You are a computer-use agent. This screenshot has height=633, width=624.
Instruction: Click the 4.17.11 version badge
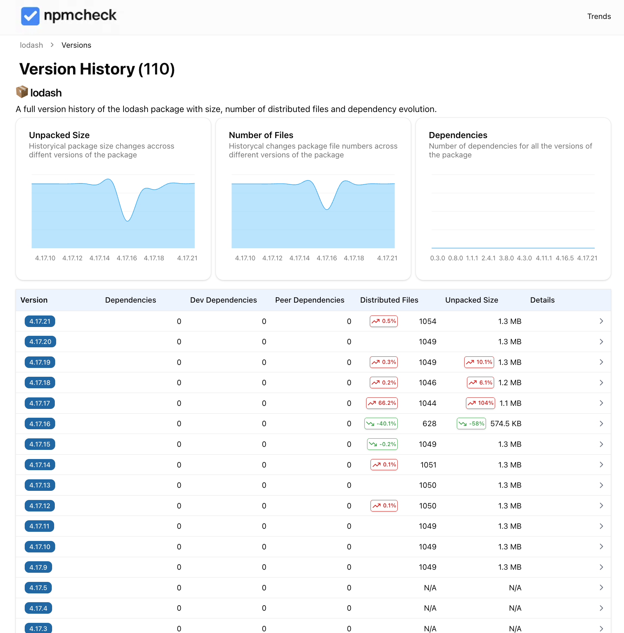(x=40, y=526)
